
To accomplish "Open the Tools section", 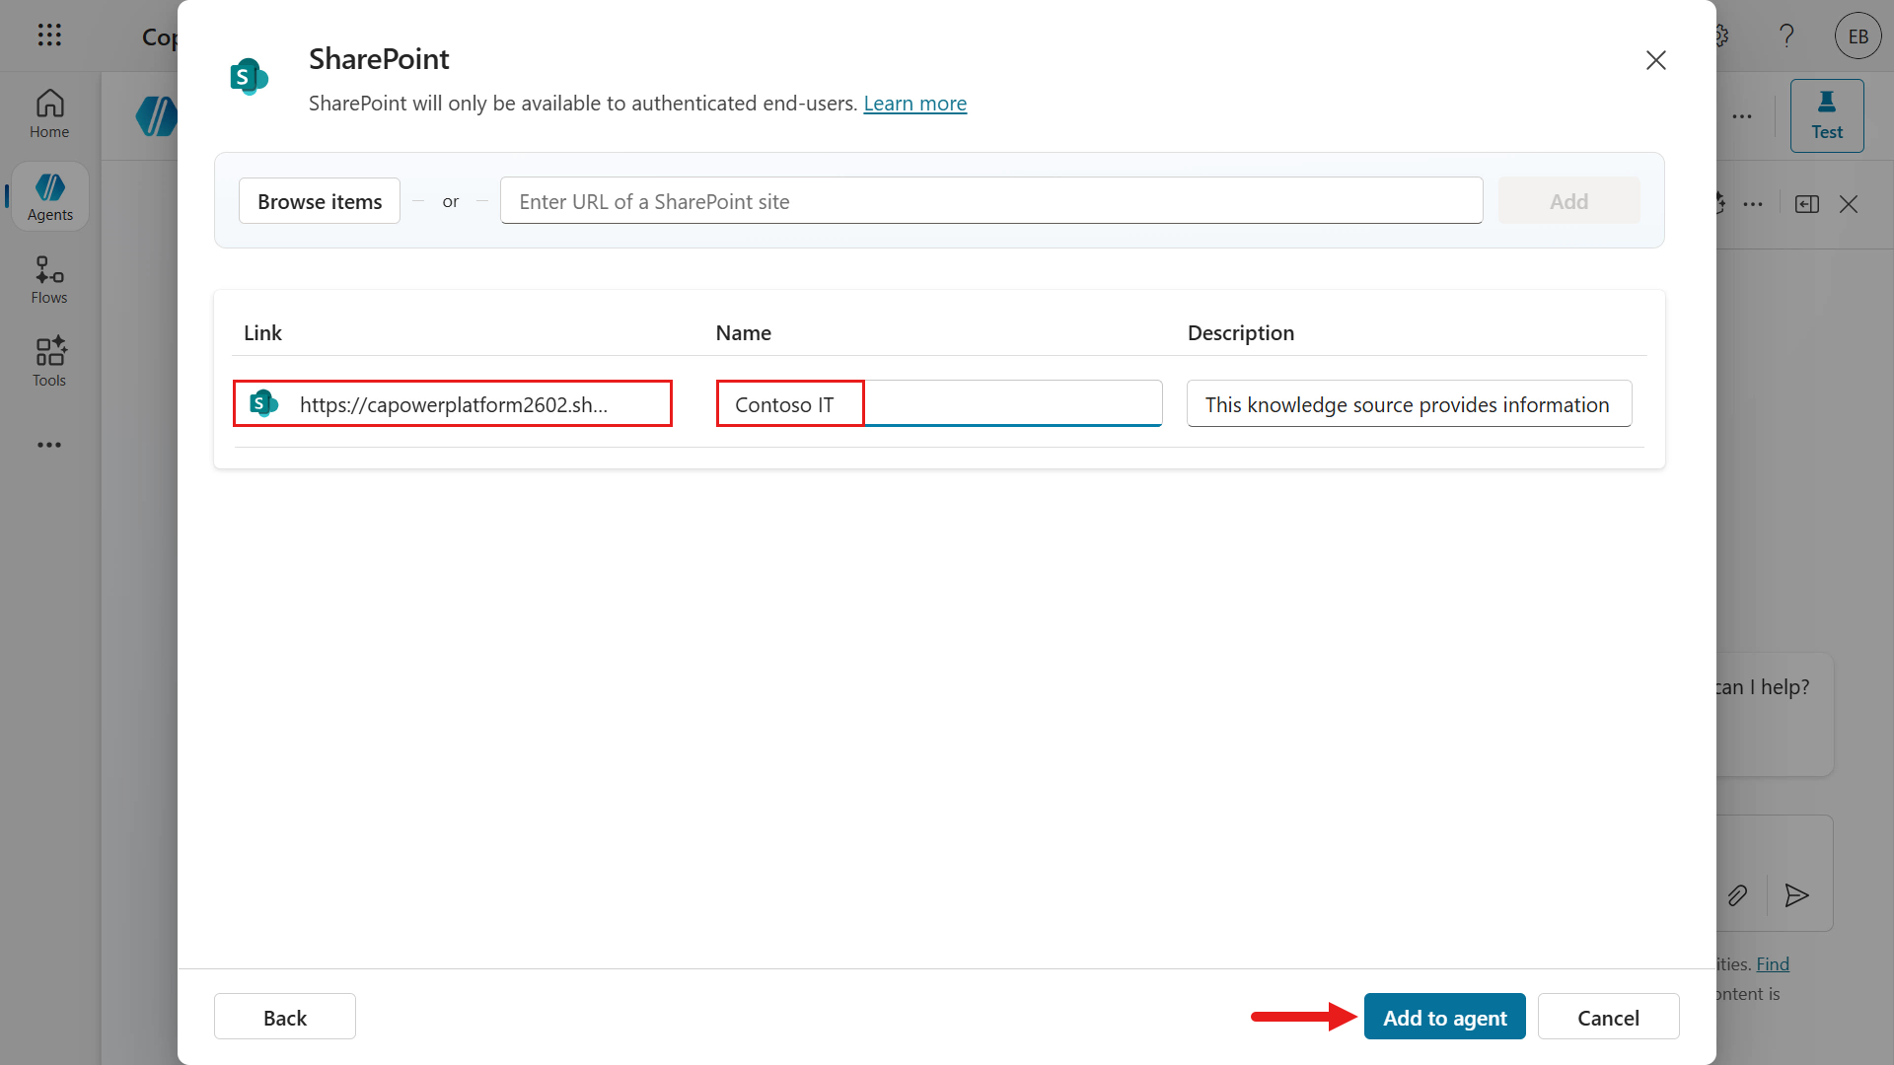I will point(48,361).
